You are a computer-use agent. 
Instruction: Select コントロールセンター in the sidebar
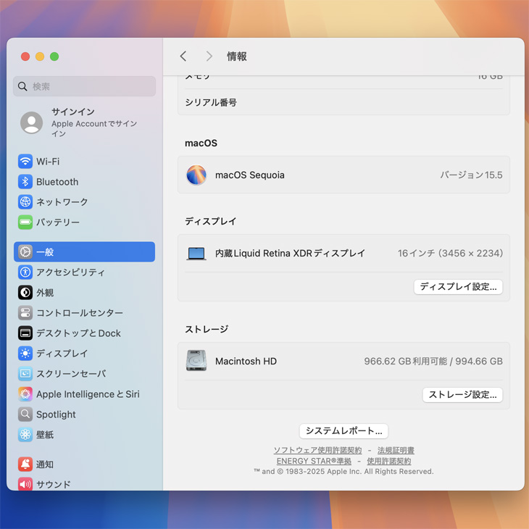point(84,313)
